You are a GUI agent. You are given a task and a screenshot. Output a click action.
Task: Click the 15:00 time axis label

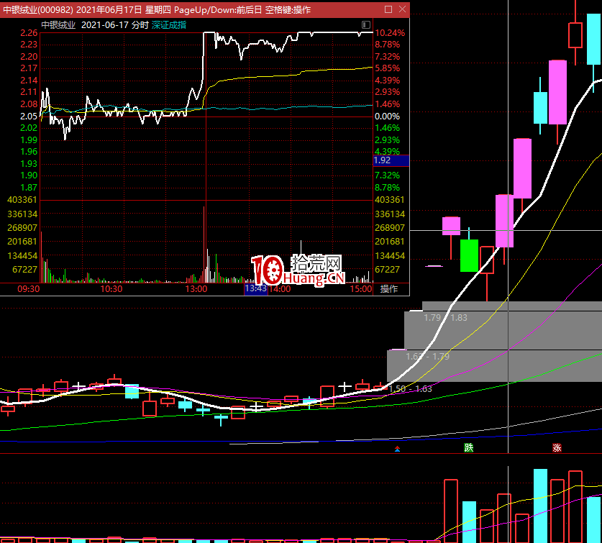361,289
